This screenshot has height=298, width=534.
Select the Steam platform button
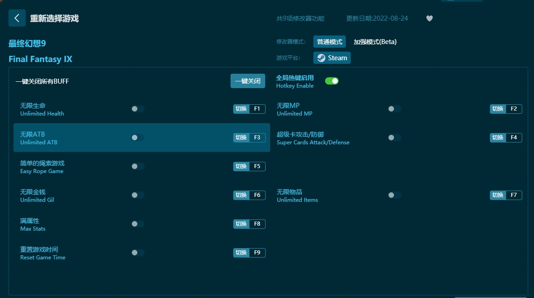tap(332, 58)
